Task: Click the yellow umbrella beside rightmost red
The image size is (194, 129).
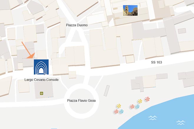Action: click(140, 101)
